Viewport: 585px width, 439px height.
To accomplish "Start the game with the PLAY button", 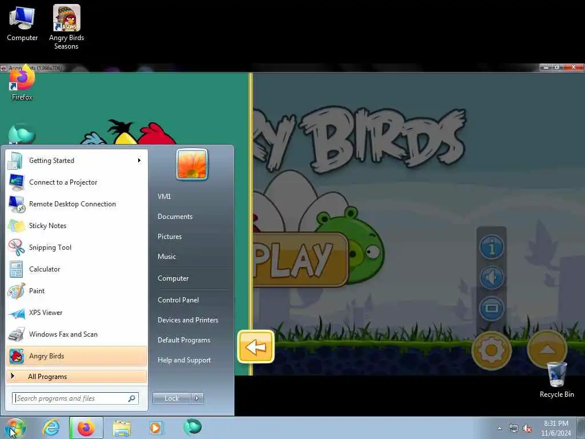I will coord(300,260).
